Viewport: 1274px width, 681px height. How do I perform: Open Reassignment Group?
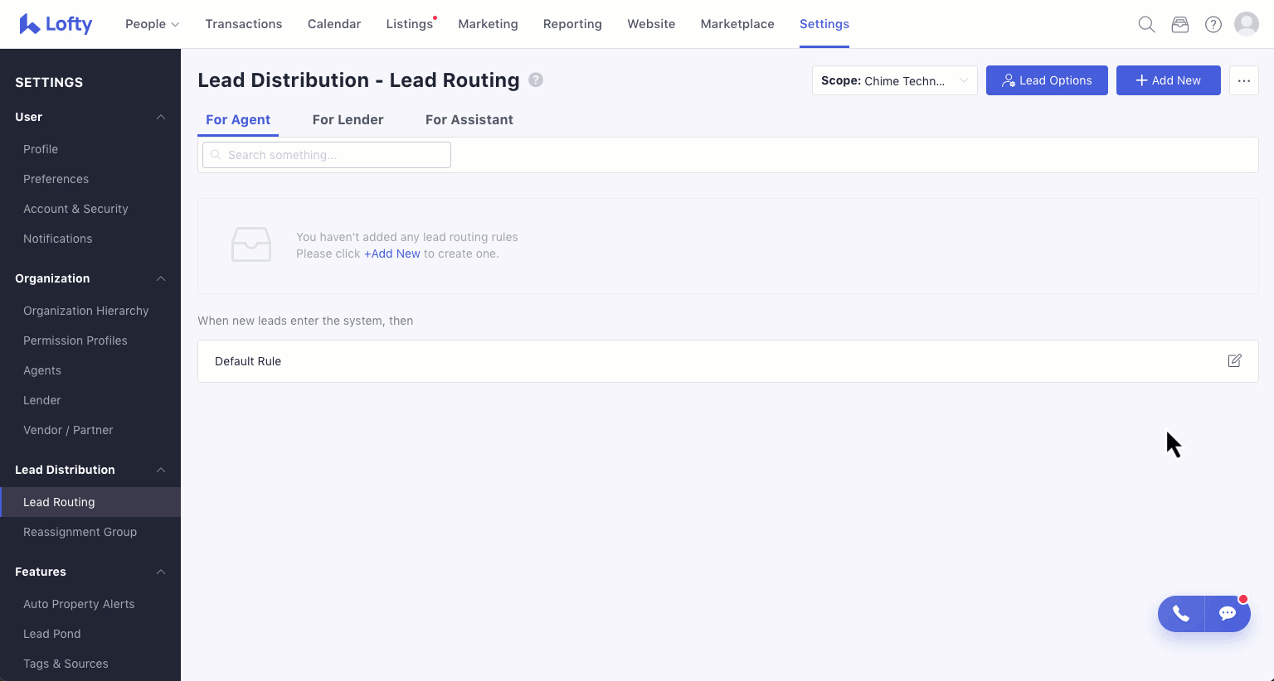80,532
